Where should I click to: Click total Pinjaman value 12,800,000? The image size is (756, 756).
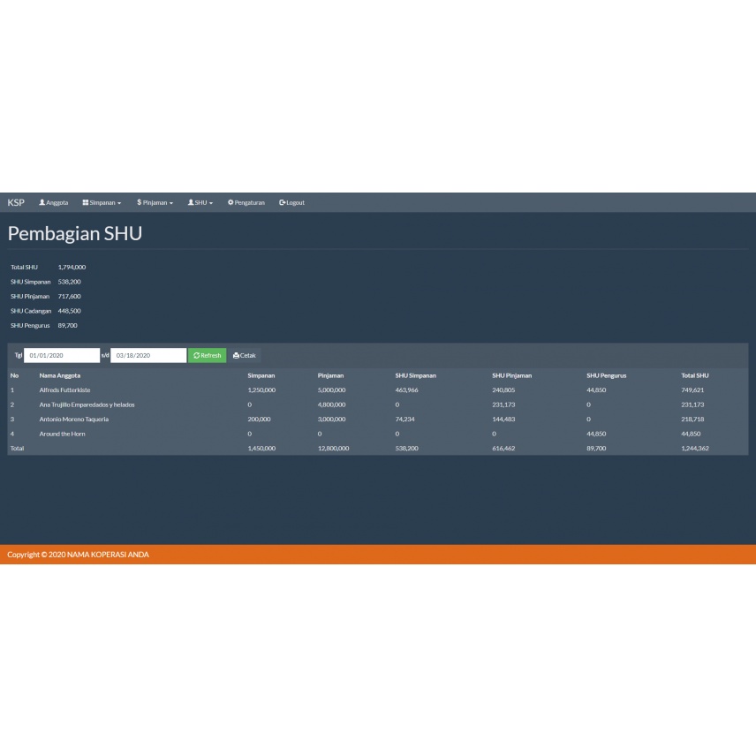333,449
